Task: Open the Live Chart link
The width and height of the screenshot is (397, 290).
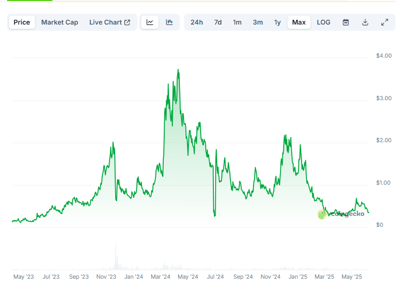Action: click(110, 22)
